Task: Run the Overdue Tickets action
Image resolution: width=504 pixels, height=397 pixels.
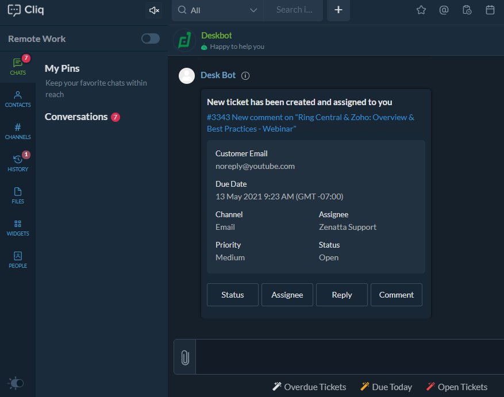Action: [310, 387]
